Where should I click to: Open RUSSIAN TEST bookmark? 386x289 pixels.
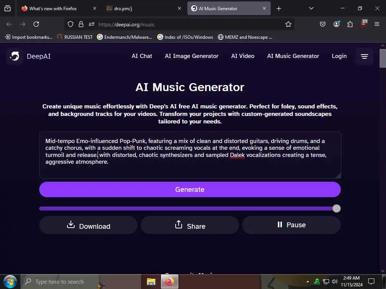point(75,37)
